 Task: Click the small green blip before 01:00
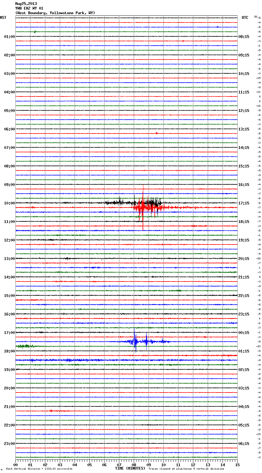click(35, 32)
